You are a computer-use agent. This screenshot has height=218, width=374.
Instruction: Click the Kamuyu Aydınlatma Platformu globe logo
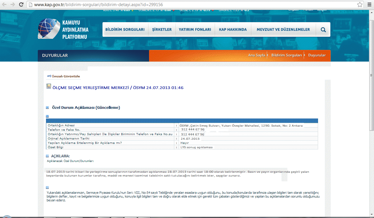tap(49, 29)
